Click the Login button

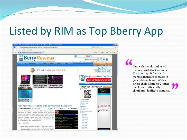(x=93, y=62)
